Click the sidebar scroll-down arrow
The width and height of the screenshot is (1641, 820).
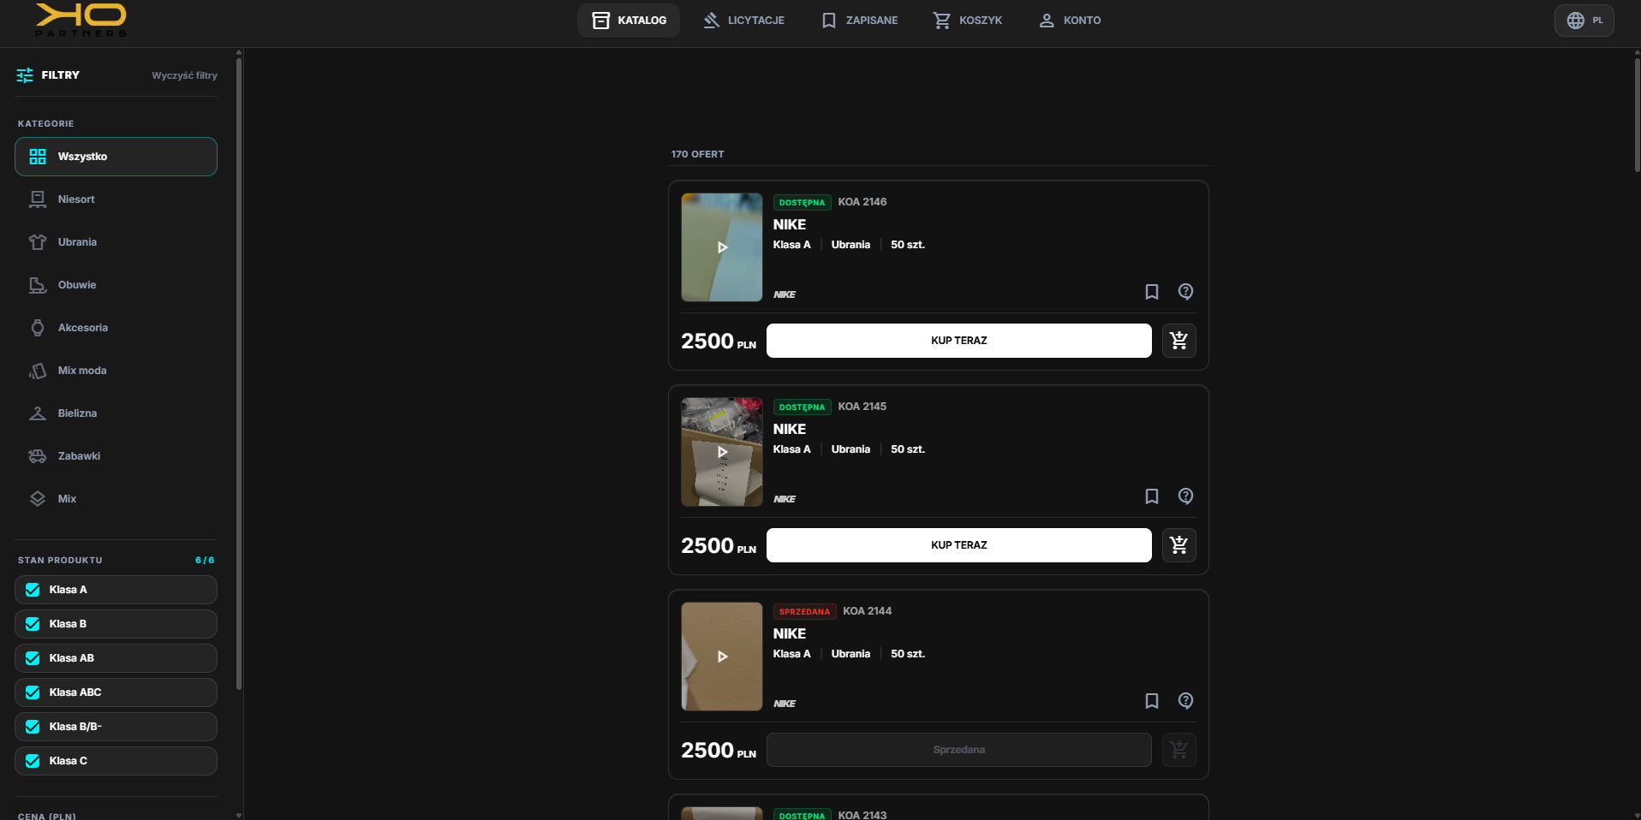click(x=239, y=815)
